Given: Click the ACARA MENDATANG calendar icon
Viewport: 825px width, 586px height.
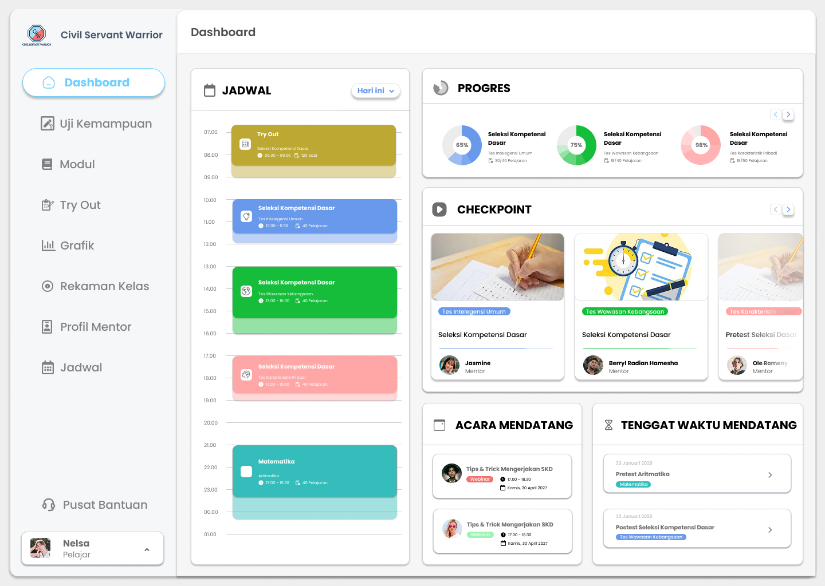Looking at the screenshot, I should point(439,425).
